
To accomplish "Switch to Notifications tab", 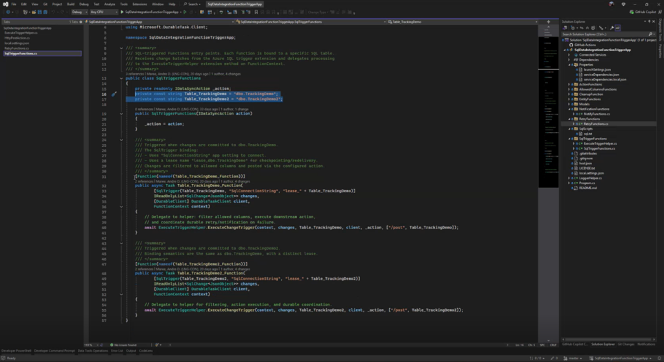I will coord(646,345).
